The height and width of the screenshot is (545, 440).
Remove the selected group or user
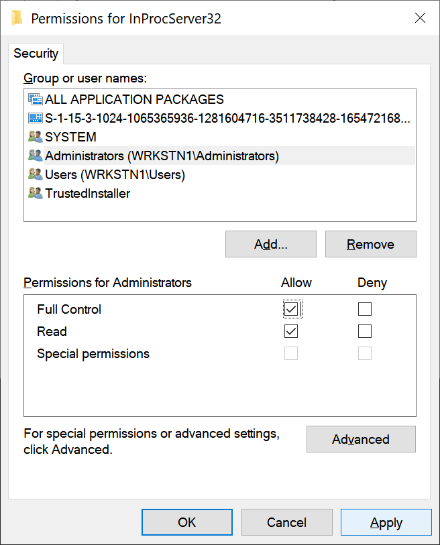pyautogui.click(x=370, y=244)
